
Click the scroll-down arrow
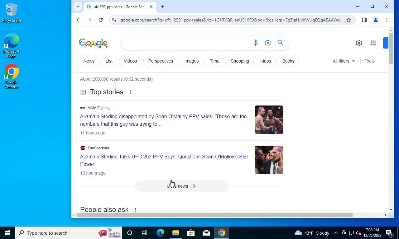point(391,210)
